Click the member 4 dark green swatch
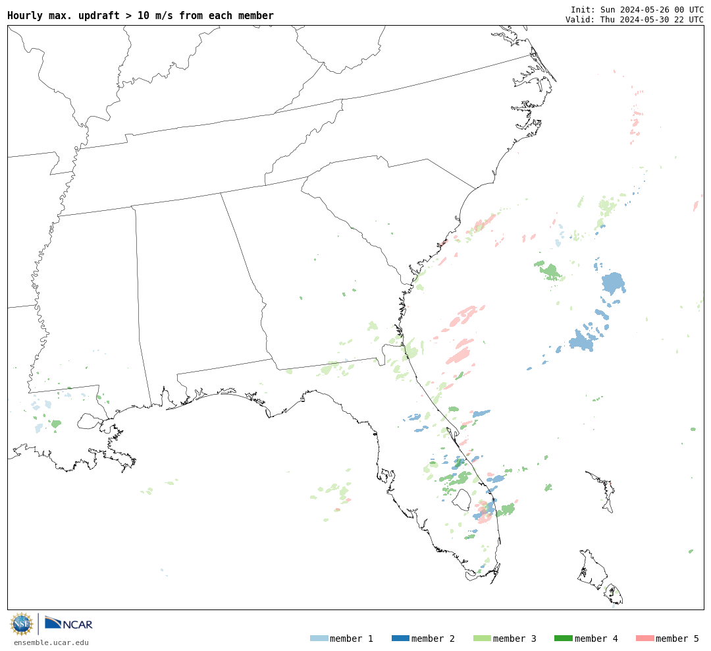This screenshot has height=651, width=711. coord(564,638)
